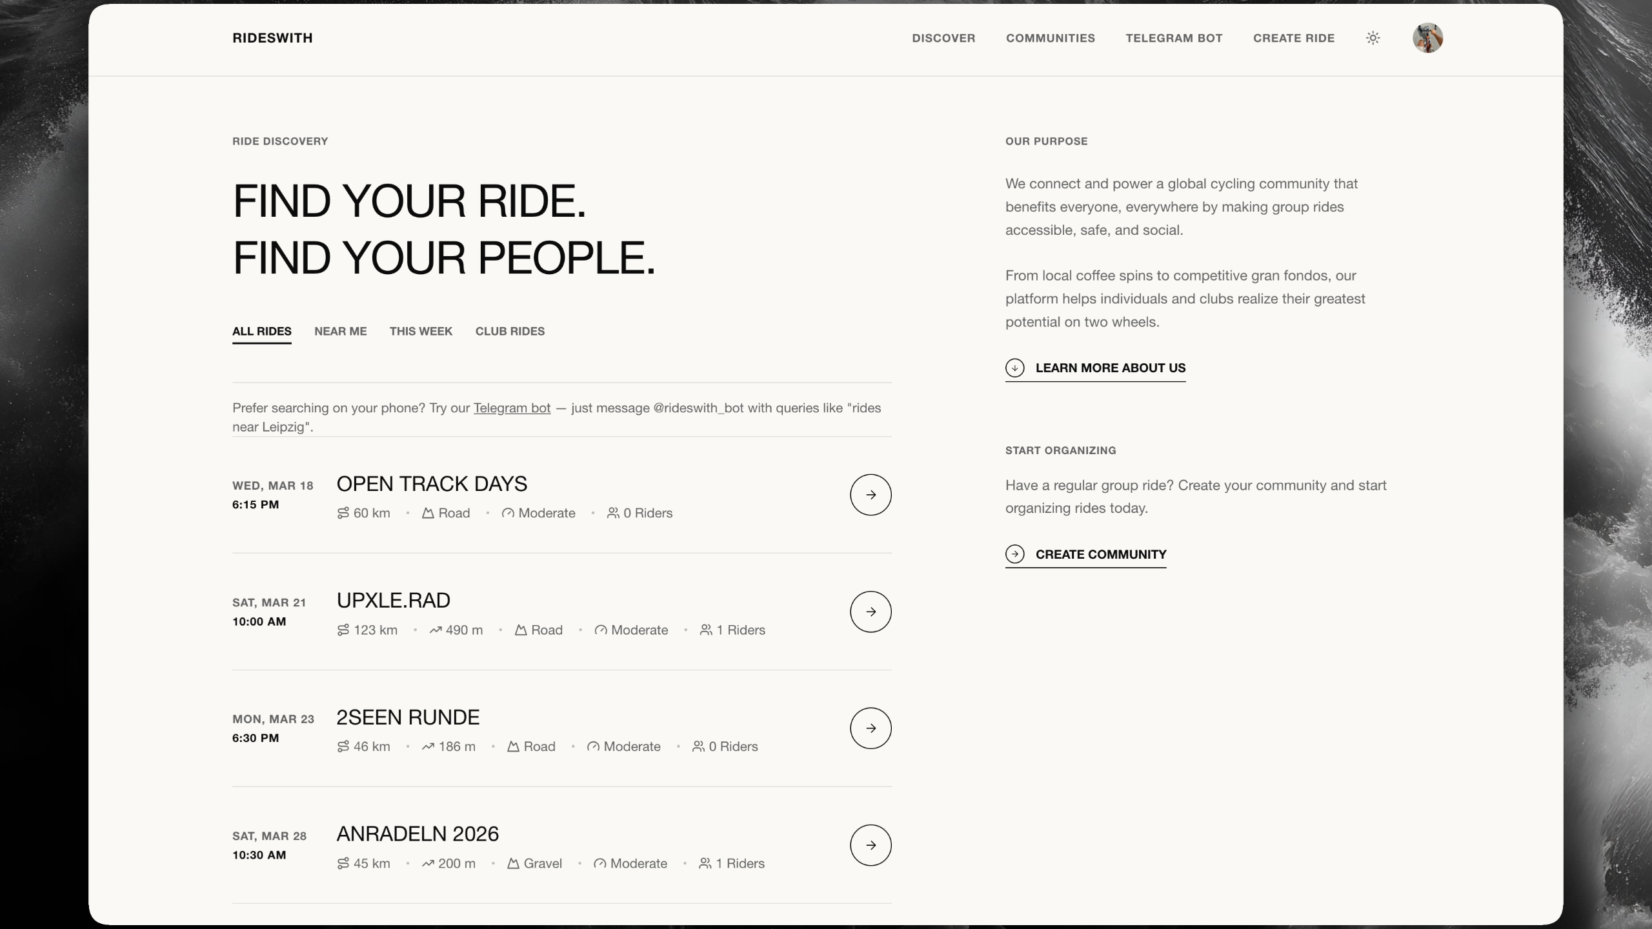The width and height of the screenshot is (1652, 929).
Task: Open the UPXLE.RAD ride arrow button
Action: 871,612
